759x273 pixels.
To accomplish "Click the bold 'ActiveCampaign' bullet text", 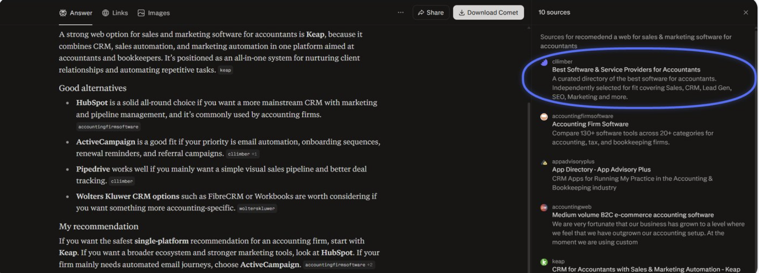I will 105,142.
